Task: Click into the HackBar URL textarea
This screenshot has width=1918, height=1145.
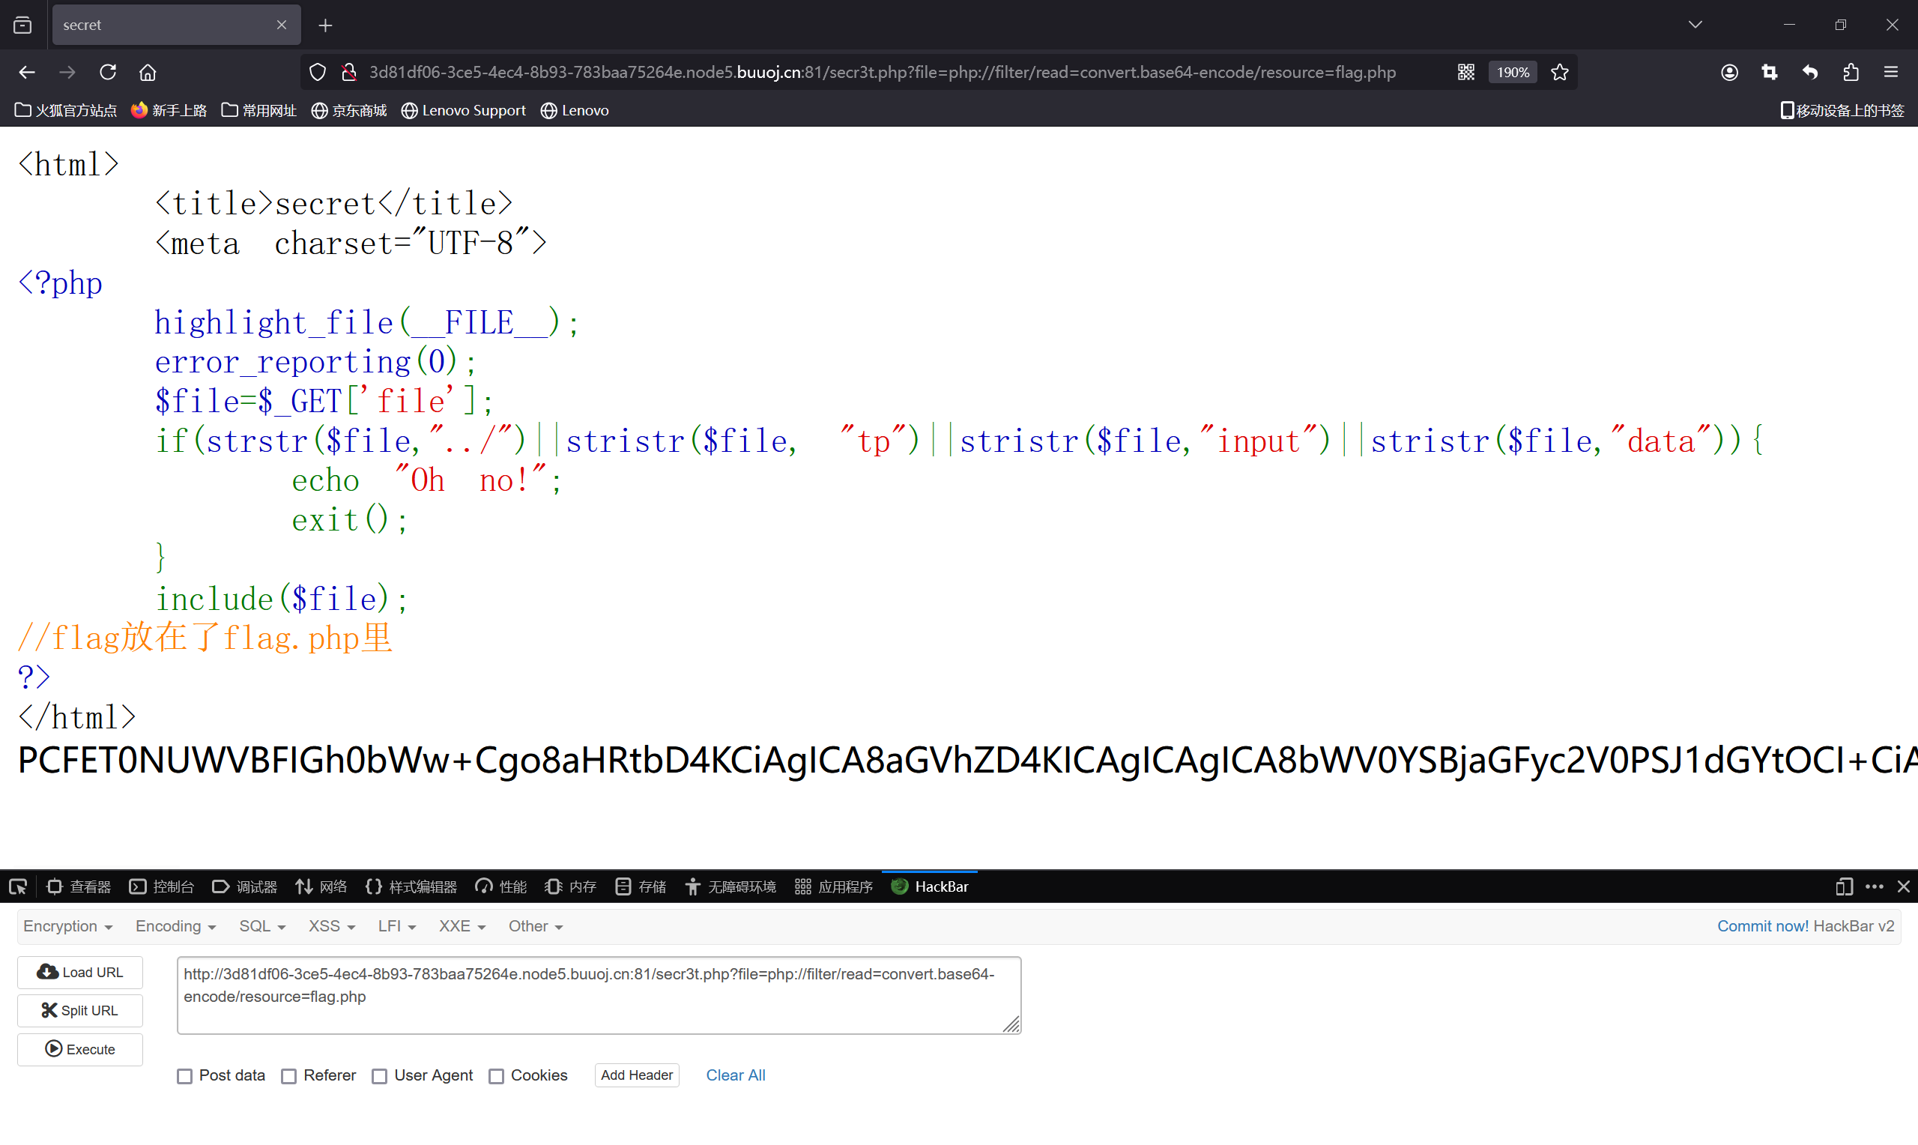Action: coord(599,994)
